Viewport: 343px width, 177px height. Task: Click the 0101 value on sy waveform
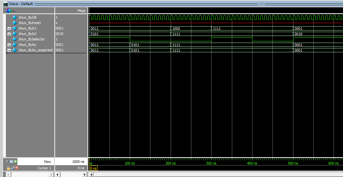click(x=135, y=45)
